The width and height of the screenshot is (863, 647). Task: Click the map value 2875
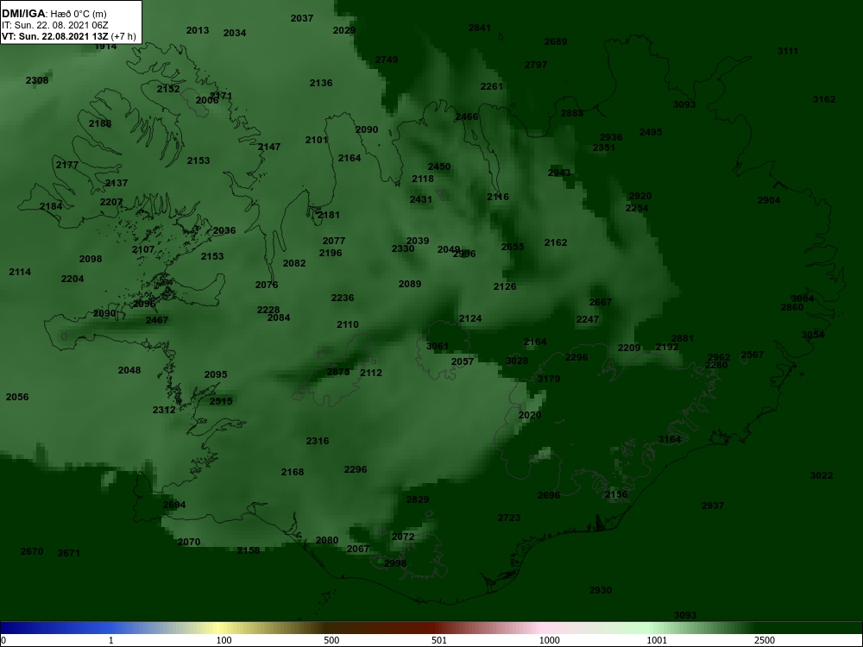tap(338, 373)
